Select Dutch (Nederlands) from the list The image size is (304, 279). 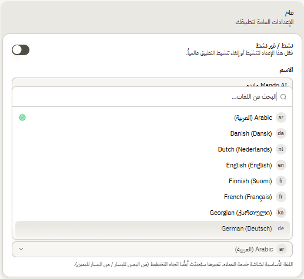point(152,149)
